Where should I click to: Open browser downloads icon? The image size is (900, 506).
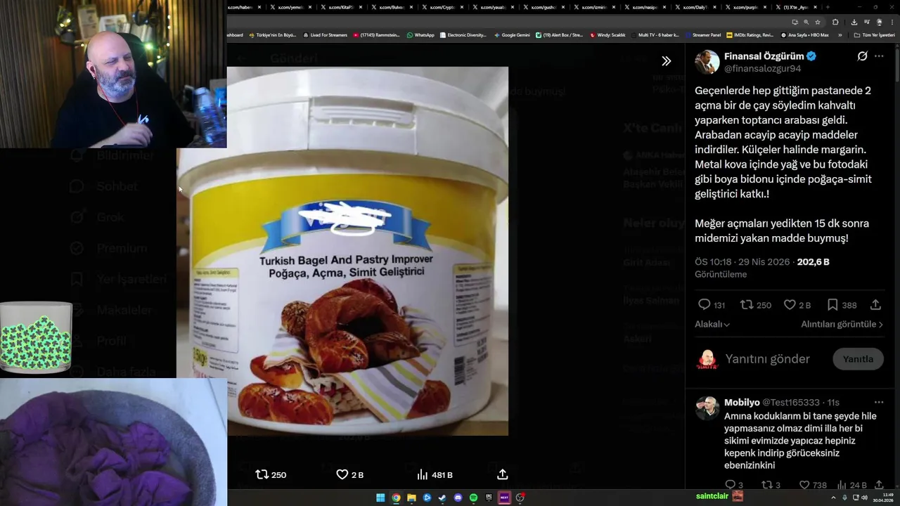(x=854, y=22)
